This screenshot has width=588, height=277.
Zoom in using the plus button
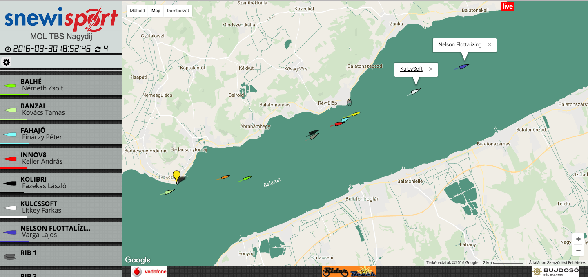click(578, 239)
